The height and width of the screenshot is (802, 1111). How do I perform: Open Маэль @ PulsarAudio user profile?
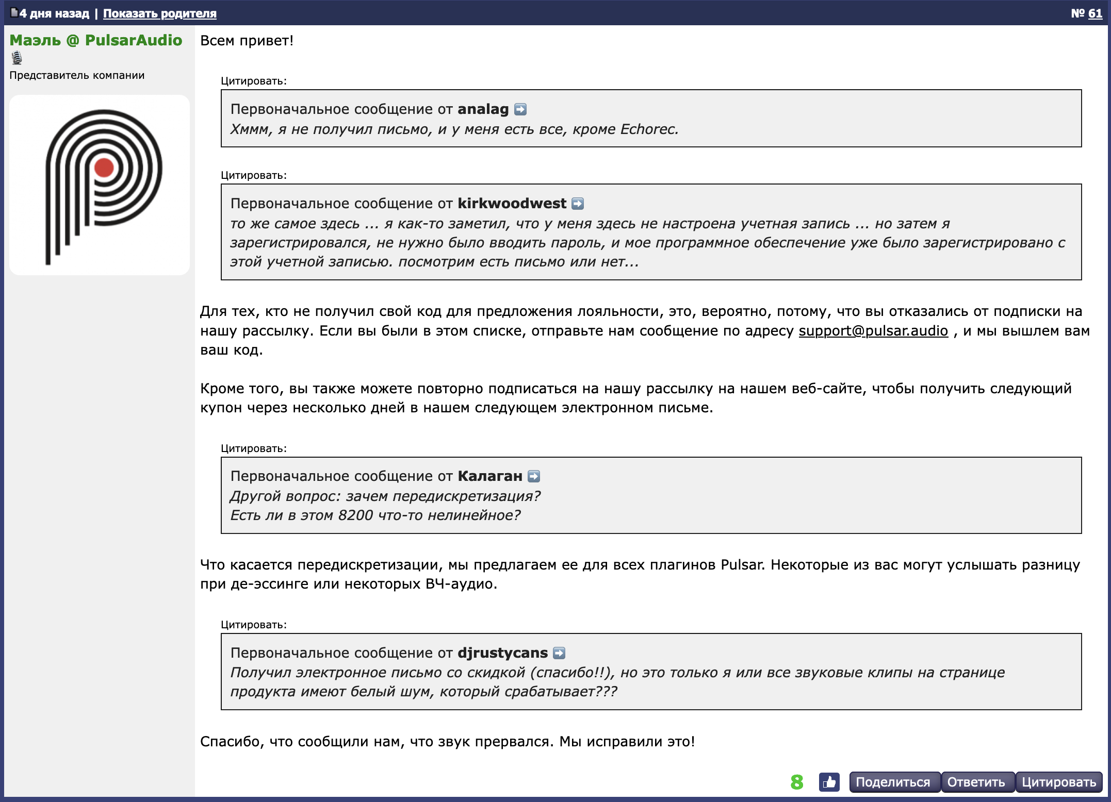click(96, 40)
